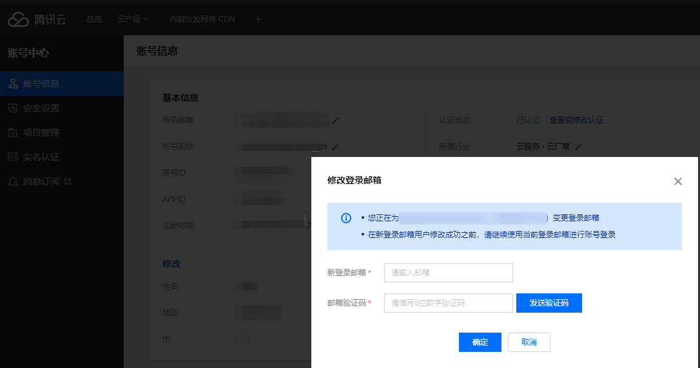Focus the 邮箱验证码 input field
700x368 pixels.
pyautogui.click(x=448, y=303)
